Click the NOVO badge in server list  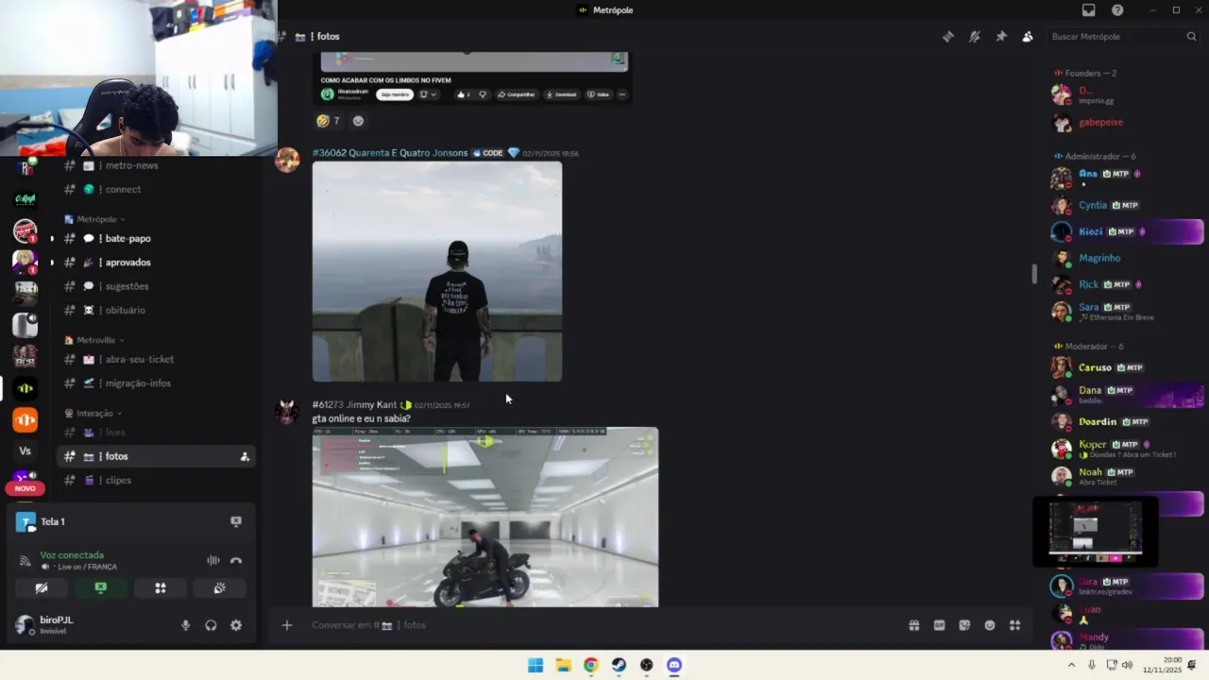coord(26,488)
